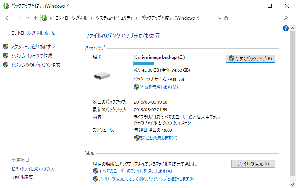296x188 pixels.
Task: Click the shield icon beside 設定を変更します
Action: 137,138
